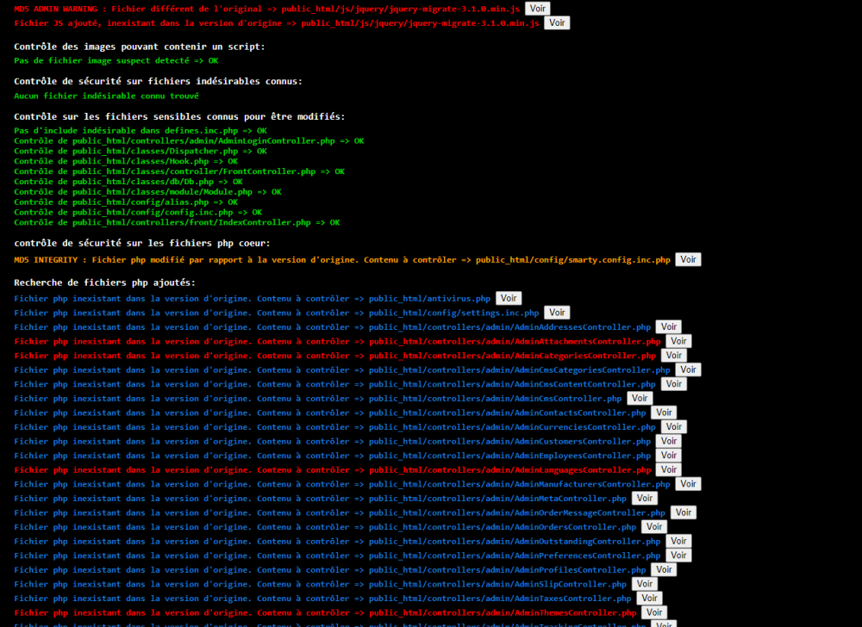Select 'Aucun fichier indésirable connu trouvé' text
The width and height of the screenshot is (862, 627).
pos(107,96)
